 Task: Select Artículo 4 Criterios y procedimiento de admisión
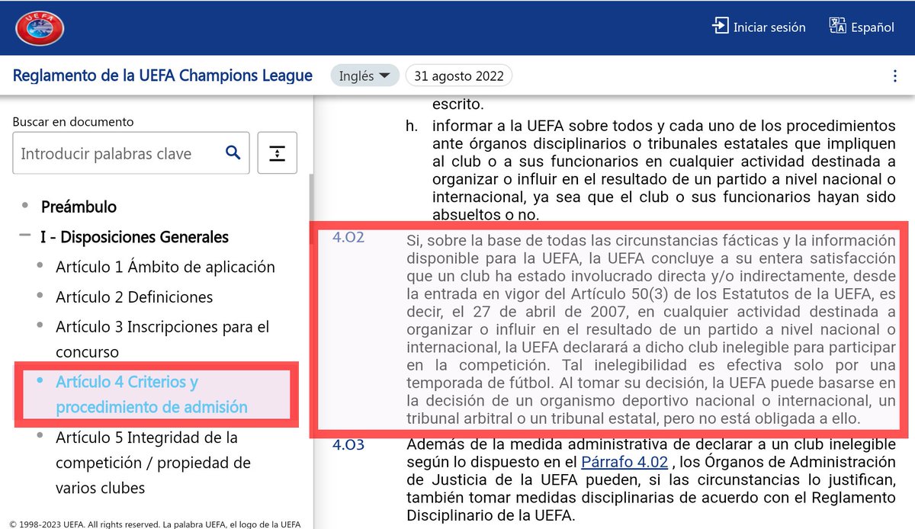click(x=152, y=394)
